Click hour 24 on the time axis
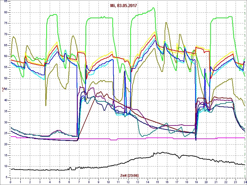The image size is (247, 185). point(245,182)
